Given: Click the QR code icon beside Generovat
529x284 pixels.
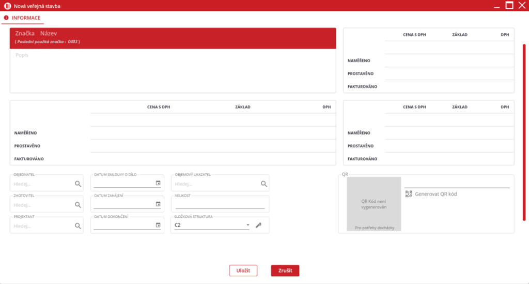Looking at the screenshot, I should click(x=409, y=194).
